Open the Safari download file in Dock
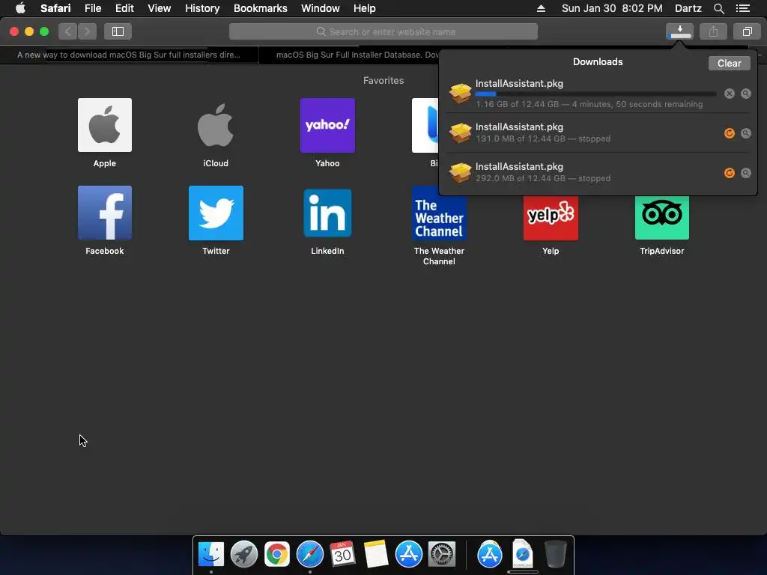This screenshot has height=575, width=767. (522, 554)
